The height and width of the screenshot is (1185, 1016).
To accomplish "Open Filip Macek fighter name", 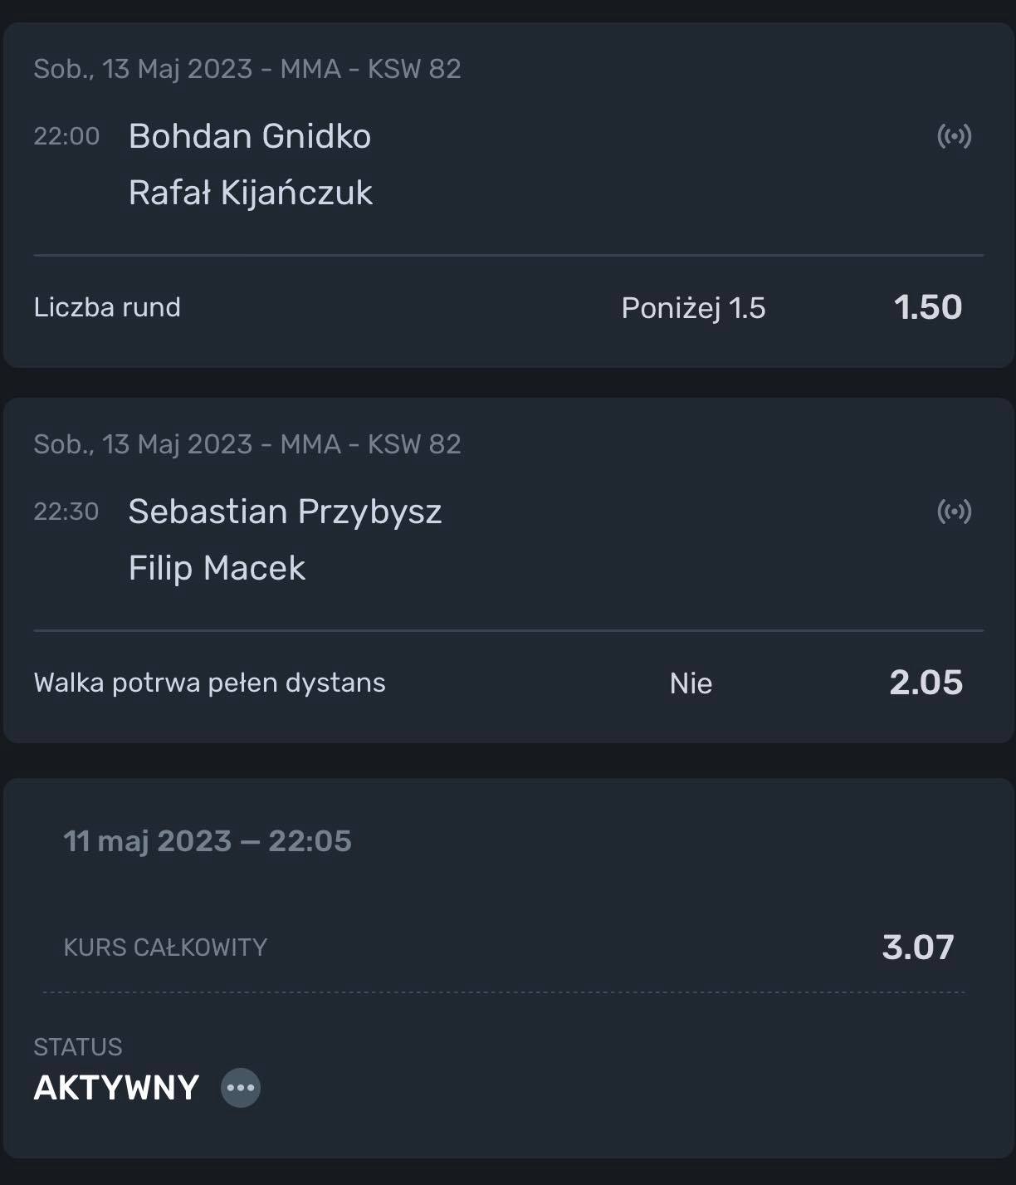I will click(x=217, y=568).
